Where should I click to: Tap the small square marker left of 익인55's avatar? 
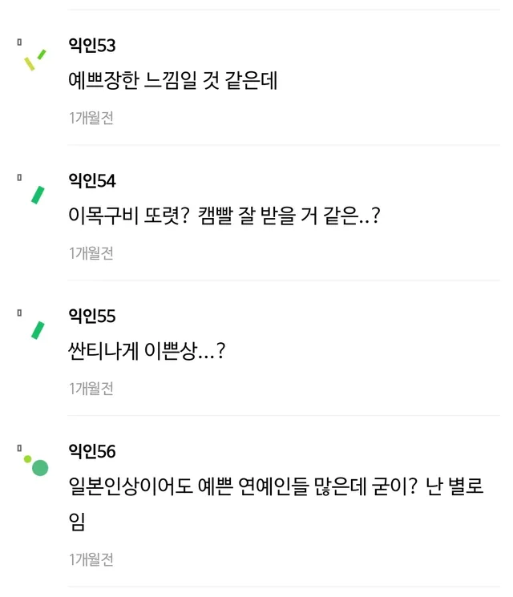point(19,313)
